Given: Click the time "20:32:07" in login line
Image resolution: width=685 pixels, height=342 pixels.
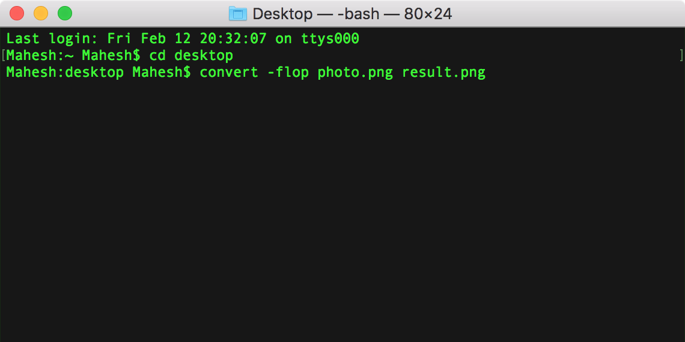Looking at the screenshot, I should [x=233, y=39].
